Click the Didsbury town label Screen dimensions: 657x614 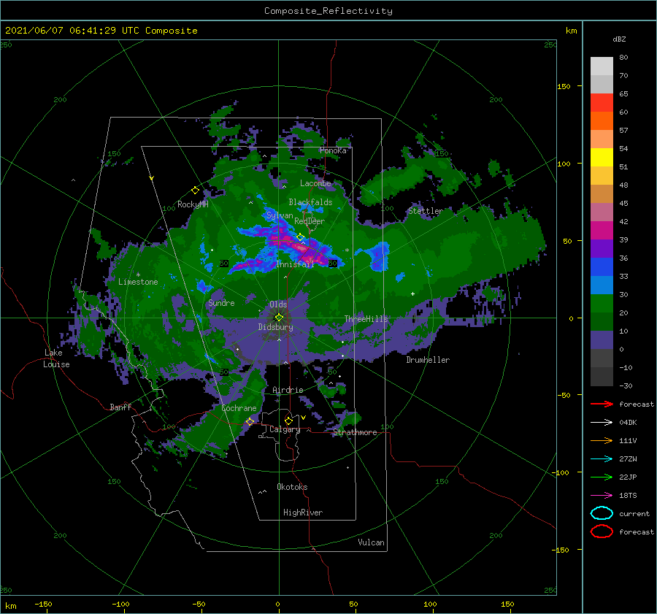coord(276,327)
